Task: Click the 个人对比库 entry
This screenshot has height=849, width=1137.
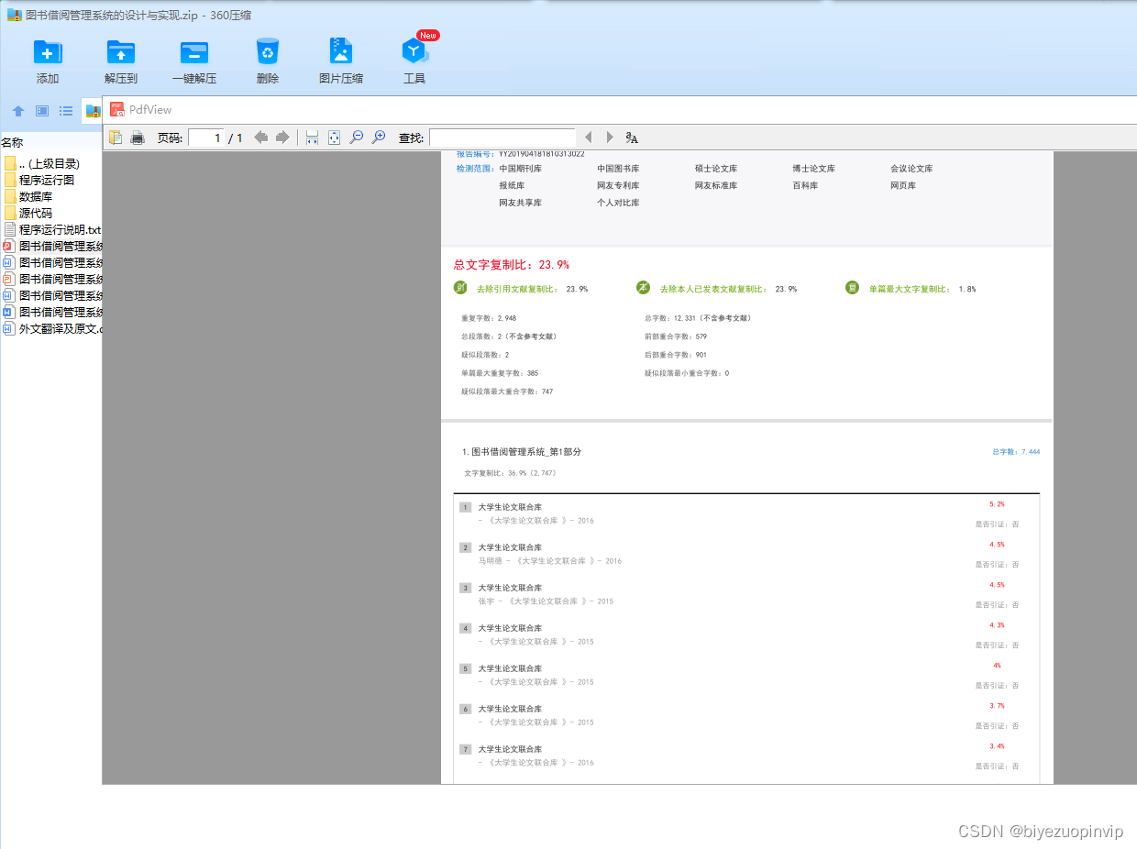Action: [x=618, y=203]
